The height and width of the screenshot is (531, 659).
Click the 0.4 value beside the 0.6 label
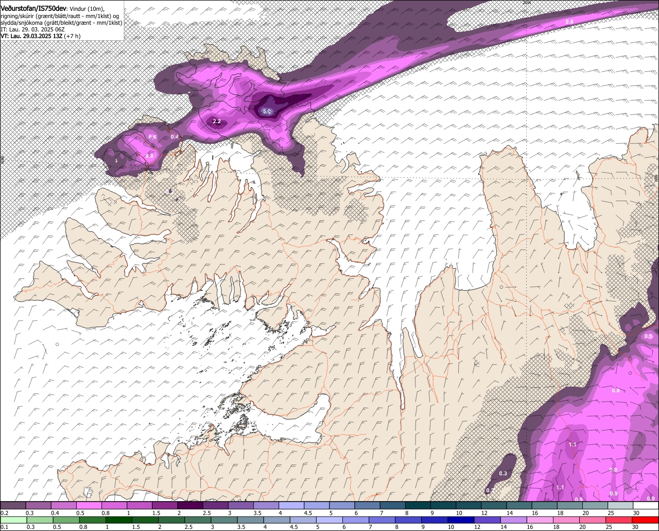175,137
